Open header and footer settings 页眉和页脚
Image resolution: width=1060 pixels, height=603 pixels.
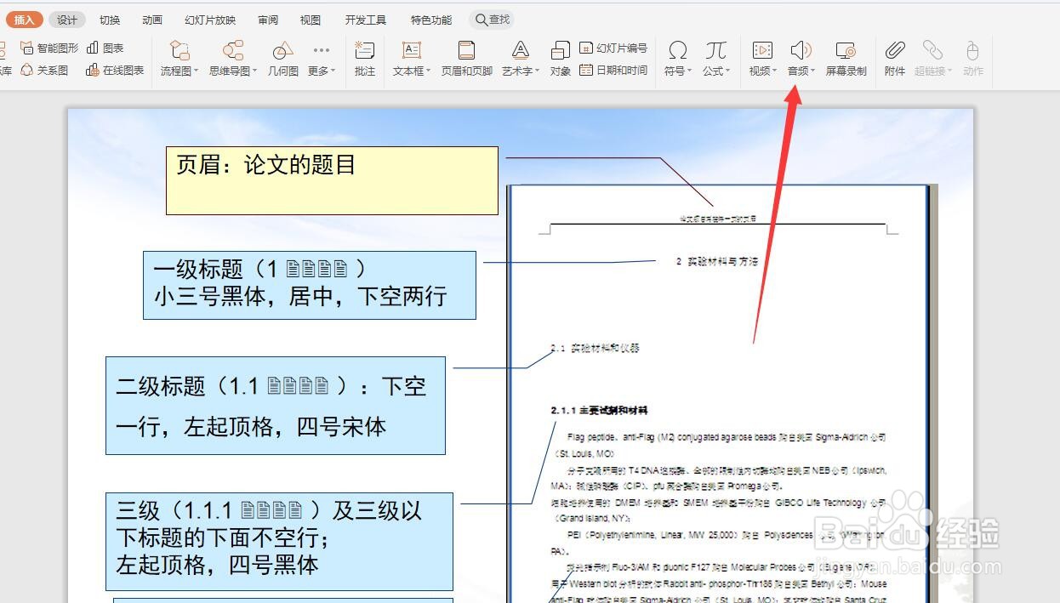pyautogui.click(x=467, y=58)
